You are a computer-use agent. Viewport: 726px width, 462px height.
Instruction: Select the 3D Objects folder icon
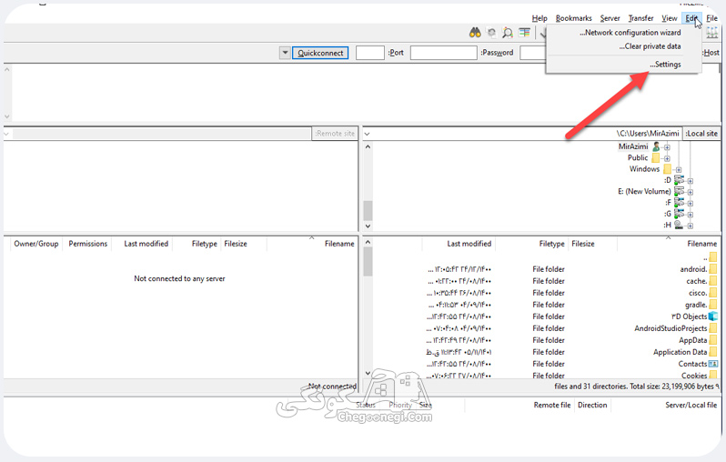(713, 316)
